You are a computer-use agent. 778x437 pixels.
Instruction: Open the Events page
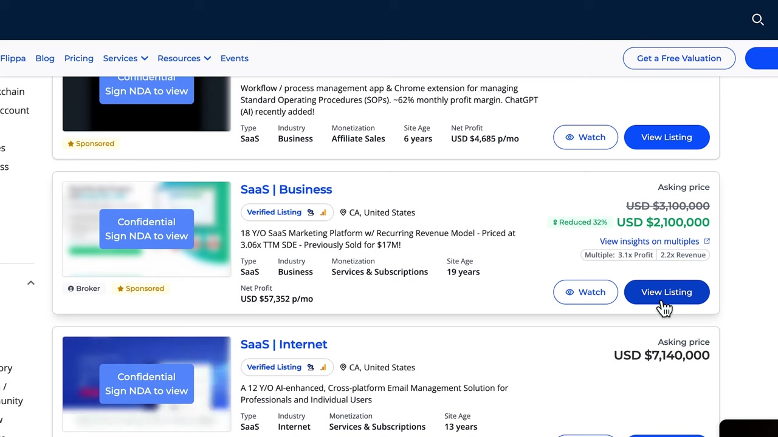tap(234, 58)
